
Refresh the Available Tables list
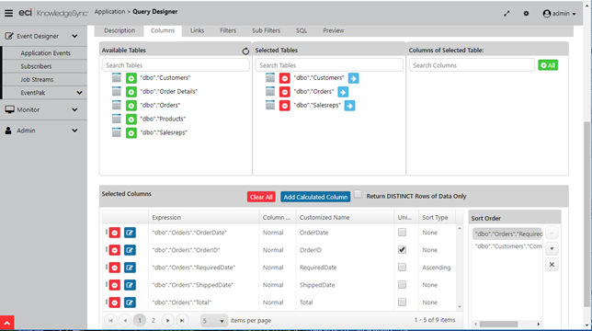245,51
